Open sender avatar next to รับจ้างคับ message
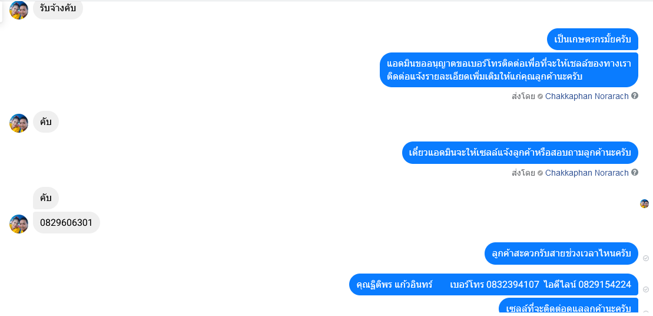This screenshot has width=653, height=316. point(19,10)
